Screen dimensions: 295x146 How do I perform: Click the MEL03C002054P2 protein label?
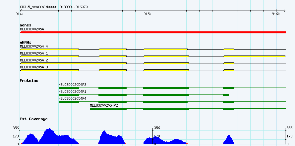[104, 105]
